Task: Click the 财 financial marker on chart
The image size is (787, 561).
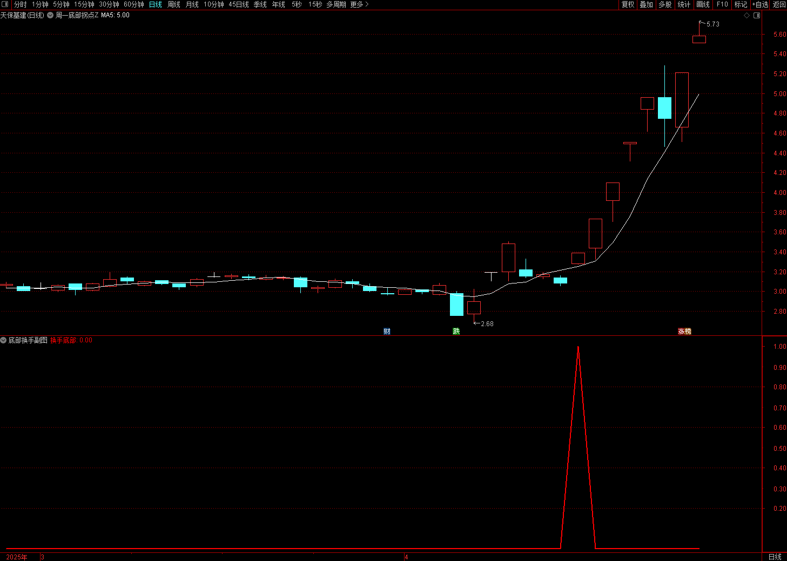Action: (387, 331)
